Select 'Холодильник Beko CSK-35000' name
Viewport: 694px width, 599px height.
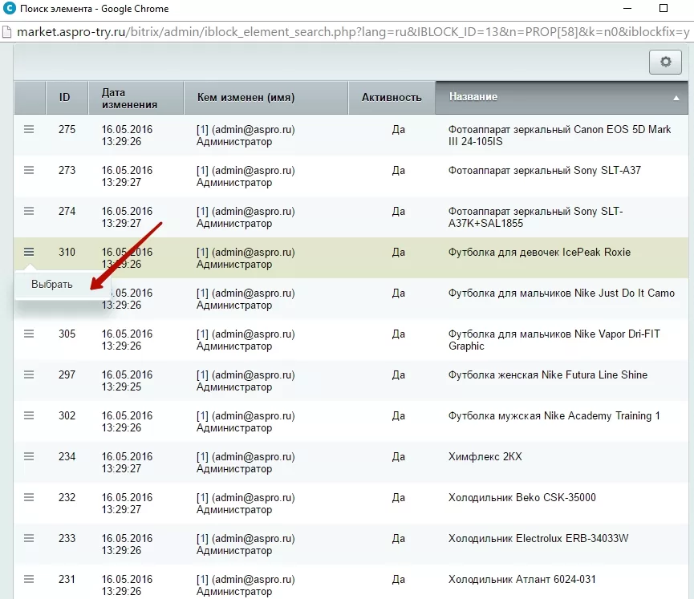pyautogui.click(x=522, y=498)
